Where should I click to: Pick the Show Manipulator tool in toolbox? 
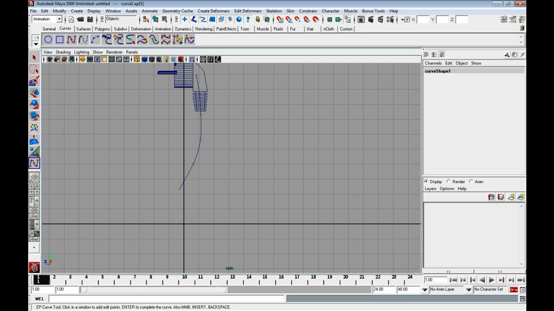[x=34, y=151]
